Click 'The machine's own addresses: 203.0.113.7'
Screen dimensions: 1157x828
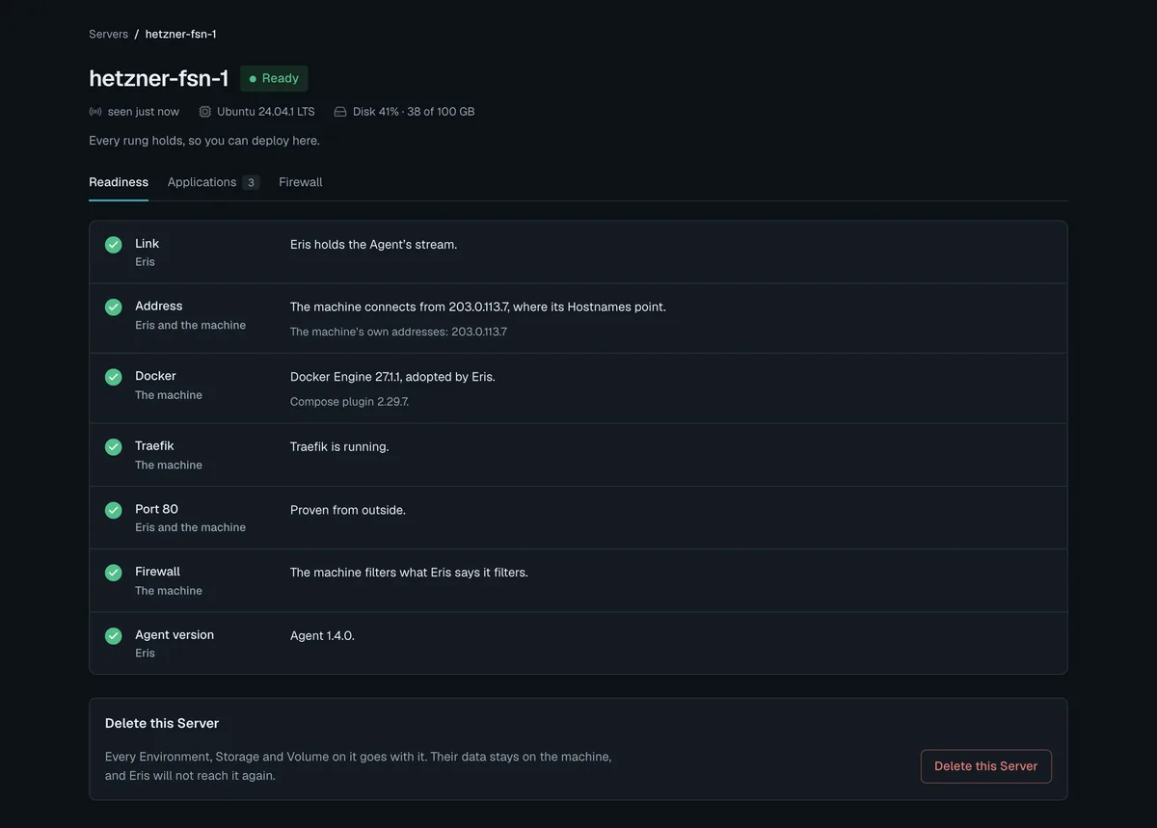(398, 332)
